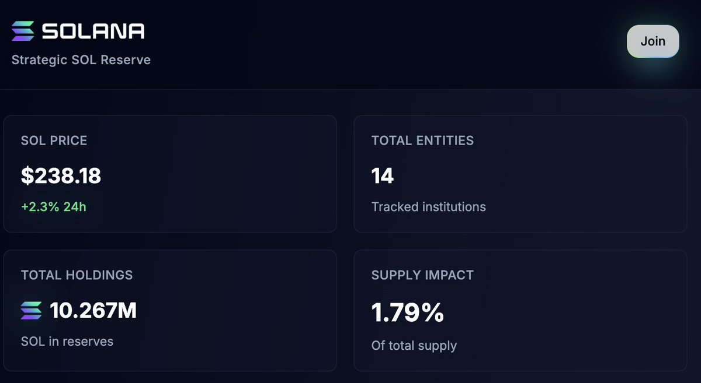Click the 10.267M holdings value

click(x=93, y=311)
